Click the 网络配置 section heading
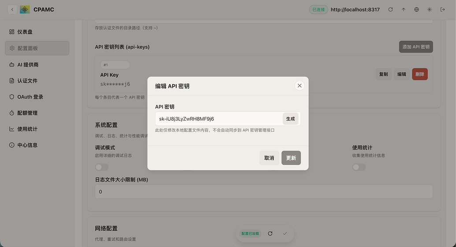Image resolution: width=456 pixels, height=247 pixels. click(x=106, y=229)
